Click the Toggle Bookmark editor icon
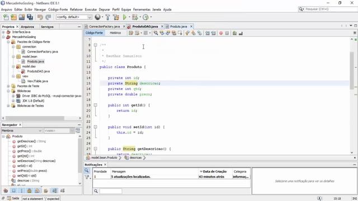358x201 pixels. tap(199, 33)
